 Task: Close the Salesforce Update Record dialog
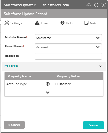click(x=104, y=5)
